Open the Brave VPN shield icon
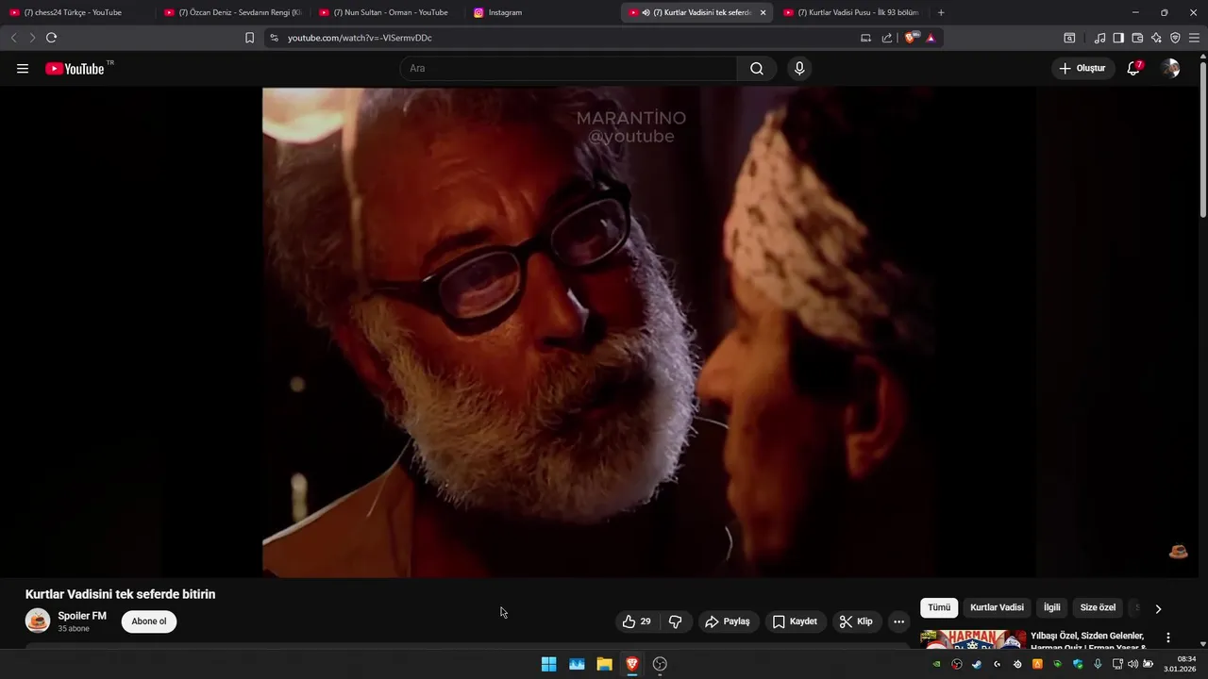The image size is (1208, 679). point(1175,38)
